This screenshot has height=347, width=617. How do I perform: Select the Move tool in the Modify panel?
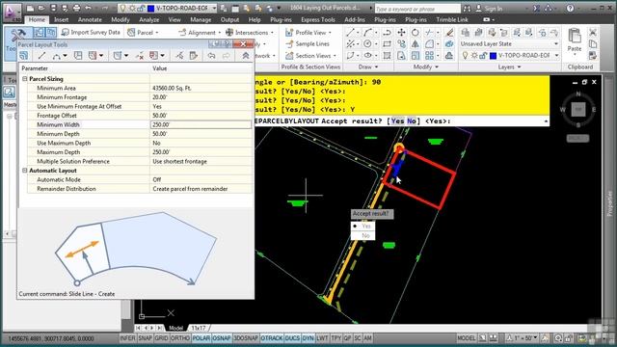click(x=401, y=33)
